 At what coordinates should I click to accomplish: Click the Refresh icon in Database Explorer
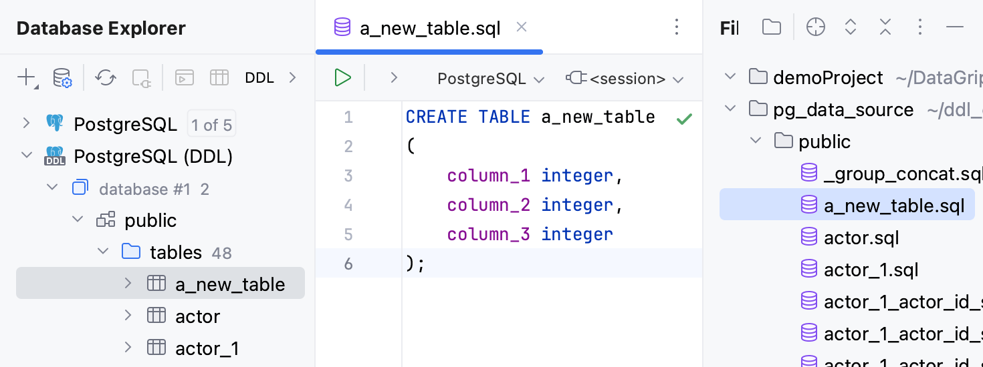tap(105, 78)
